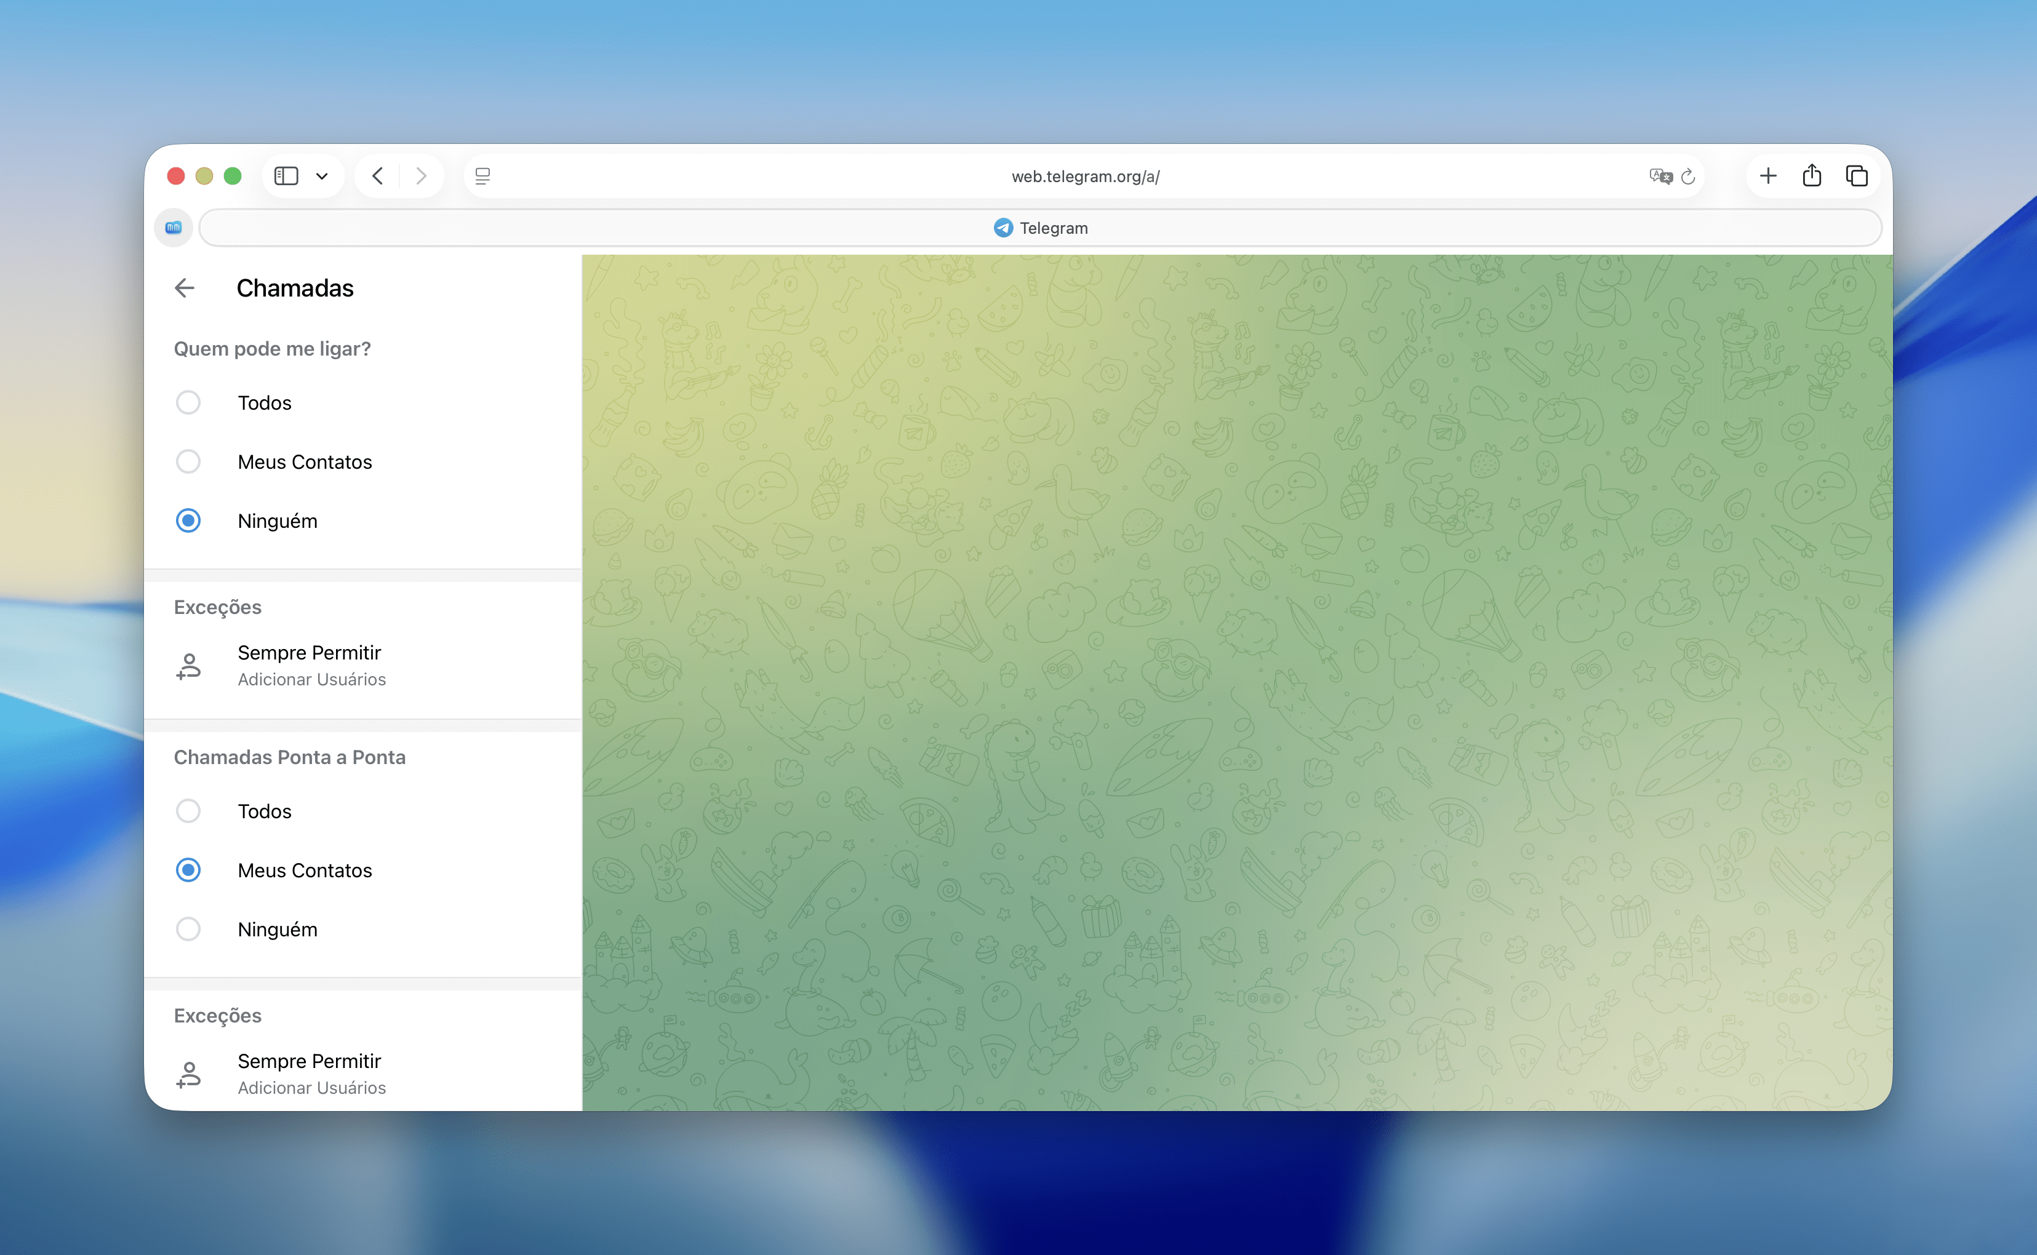The image size is (2037, 1255).
Task: Open a new tab with the plus icon
Action: click(1768, 176)
